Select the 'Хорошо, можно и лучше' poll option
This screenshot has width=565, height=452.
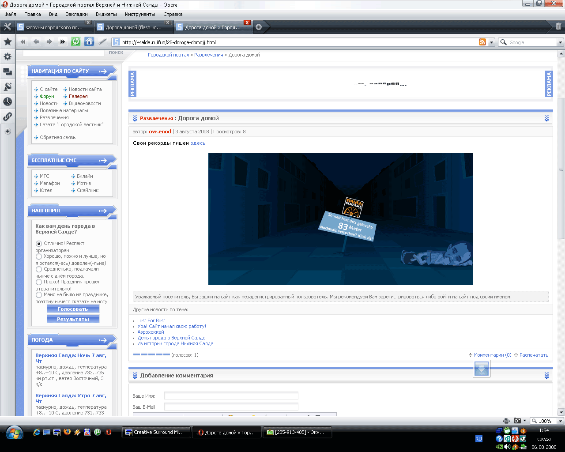click(39, 256)
